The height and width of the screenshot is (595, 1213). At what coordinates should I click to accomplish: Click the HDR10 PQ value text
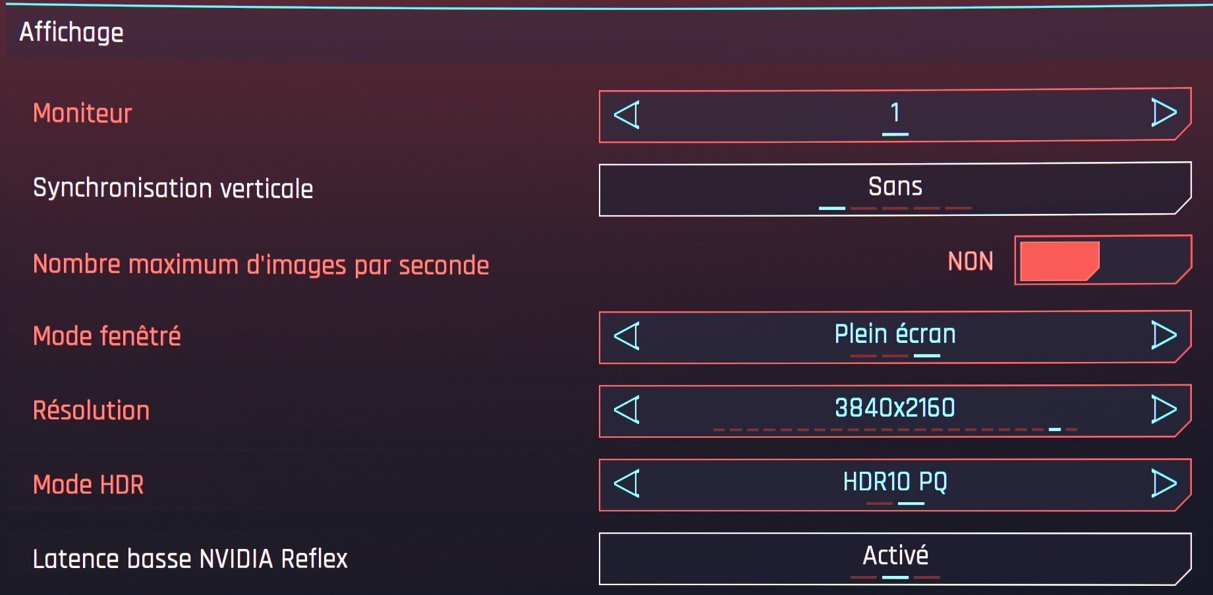pos(895,482)
